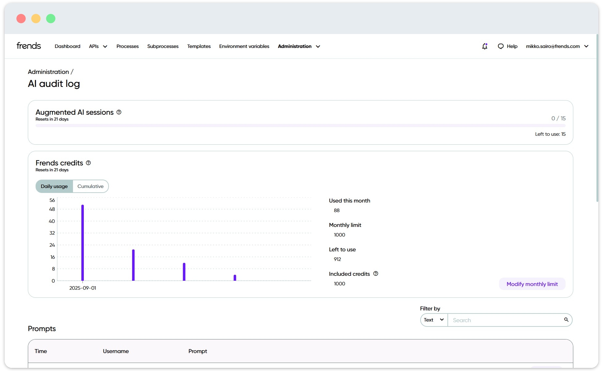This screenshot has width=603, height=371.
Task: Click the Augmented AI sessions progress bar
Action: [x=300, y=126]
